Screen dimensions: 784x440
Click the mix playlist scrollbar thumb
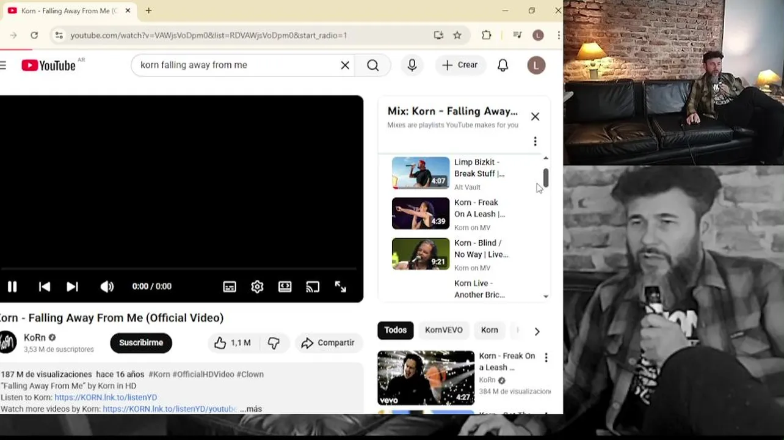[x=546, y=178]
